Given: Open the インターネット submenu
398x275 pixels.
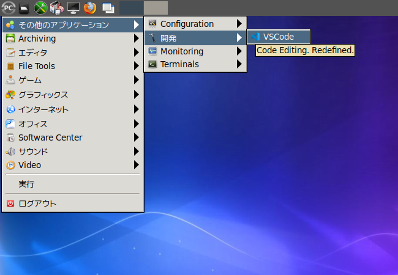Looking at the screenshot, I should [x=73, y=109].
